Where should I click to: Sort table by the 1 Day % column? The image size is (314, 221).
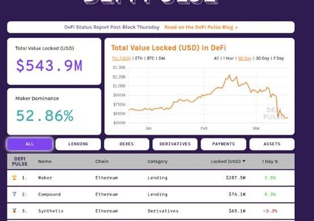(x=270, y=161)
